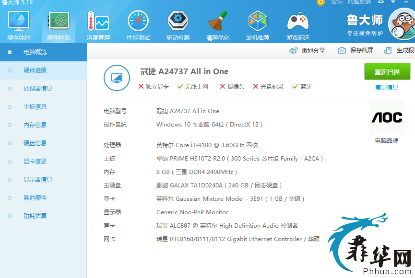Show 主板信息 from the sidebar
The height and width of the screenshot is (278, 415).
coord(43,107)
